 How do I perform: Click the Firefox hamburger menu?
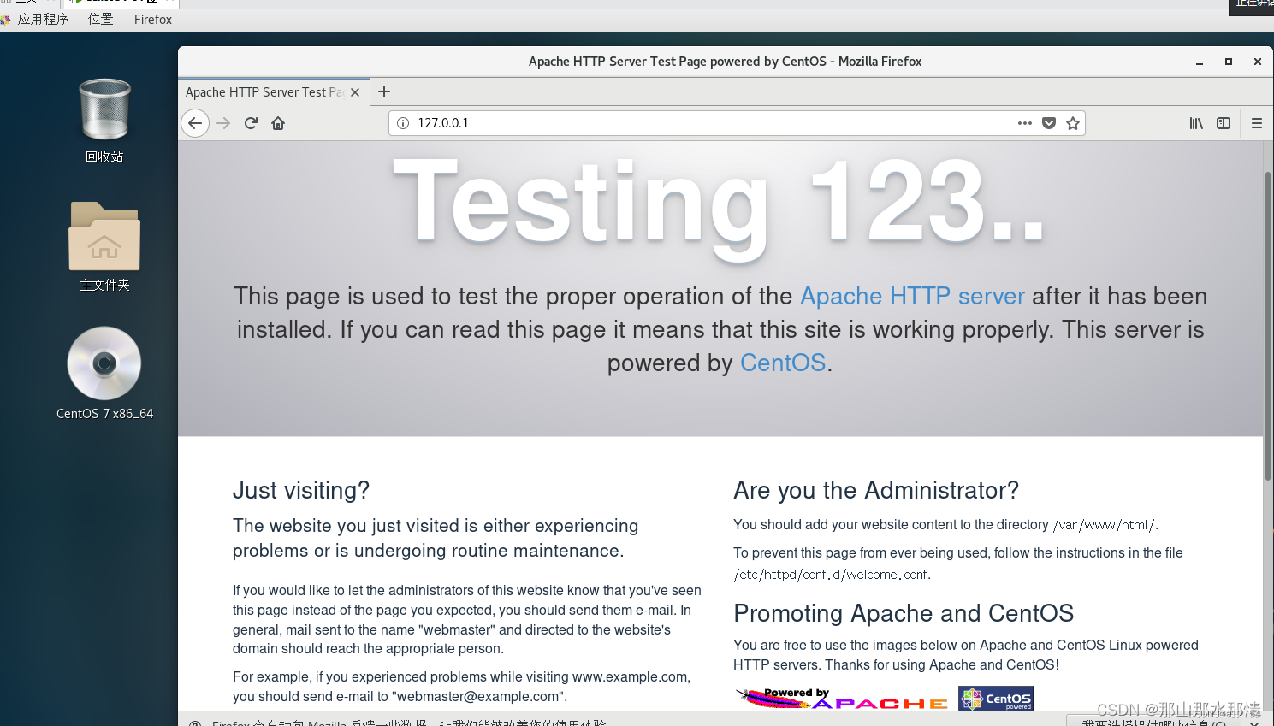tap(1257, 122)
